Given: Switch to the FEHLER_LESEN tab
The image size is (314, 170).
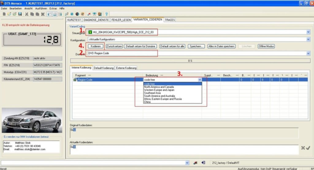Looking at the screenshot, I should click(121, 20).
